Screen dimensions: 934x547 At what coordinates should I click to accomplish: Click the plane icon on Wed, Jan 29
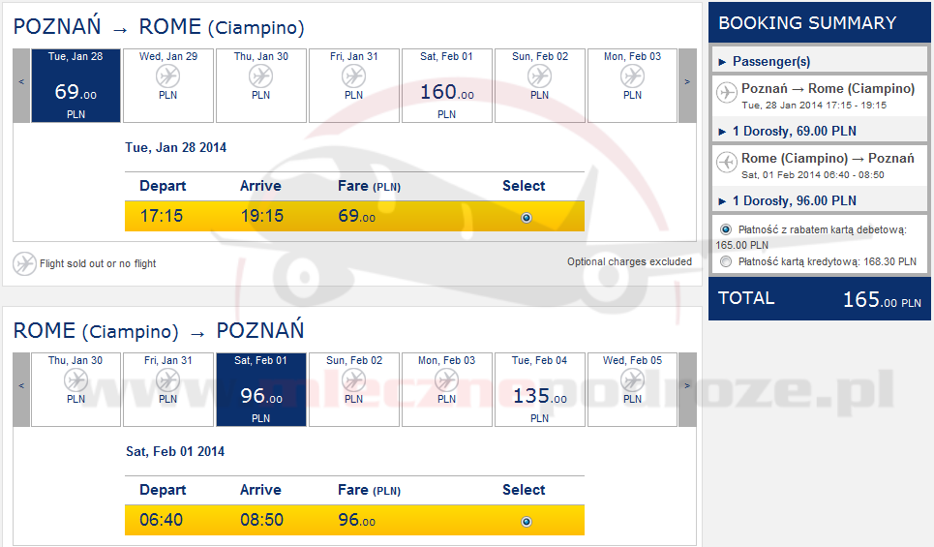168,76
